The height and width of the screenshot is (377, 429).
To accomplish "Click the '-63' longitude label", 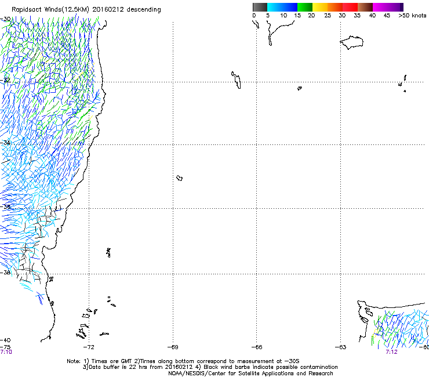I will tap(341, 347).
